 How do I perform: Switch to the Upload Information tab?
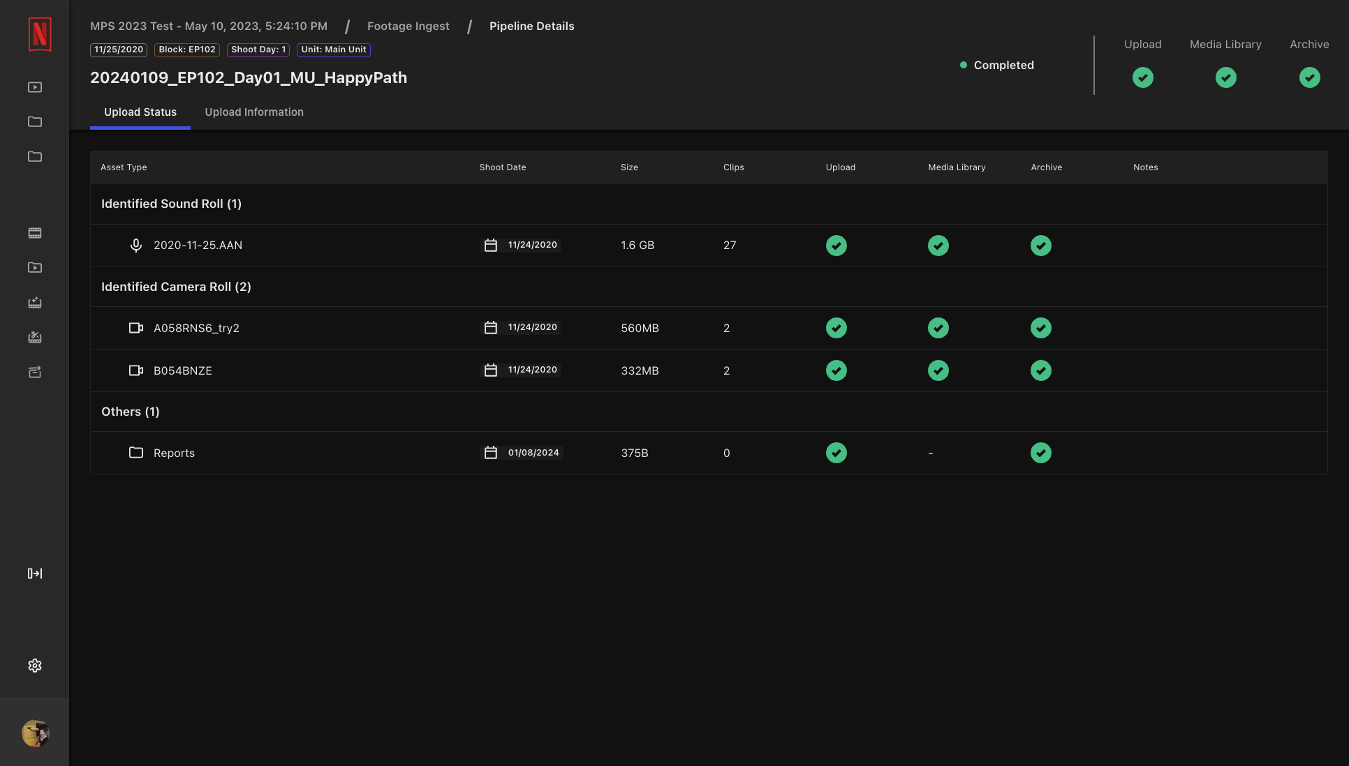[x=254, y=112]
